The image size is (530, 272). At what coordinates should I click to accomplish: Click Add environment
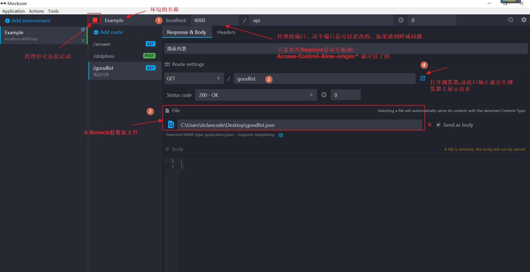28,21
